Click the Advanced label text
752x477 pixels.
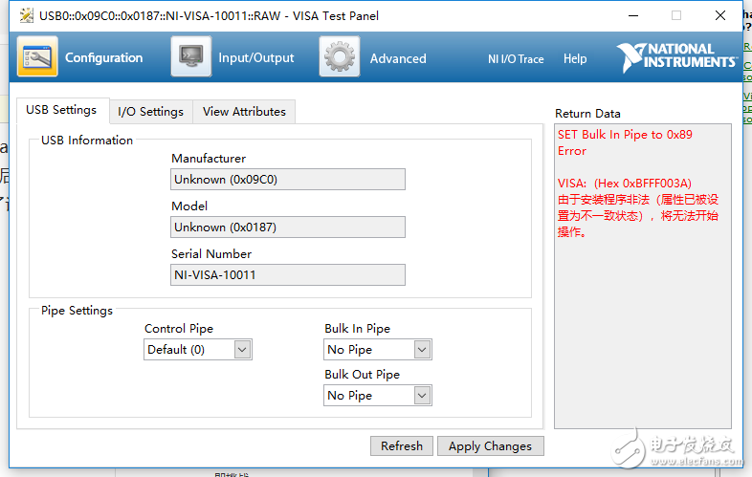(x=398, y=58)
